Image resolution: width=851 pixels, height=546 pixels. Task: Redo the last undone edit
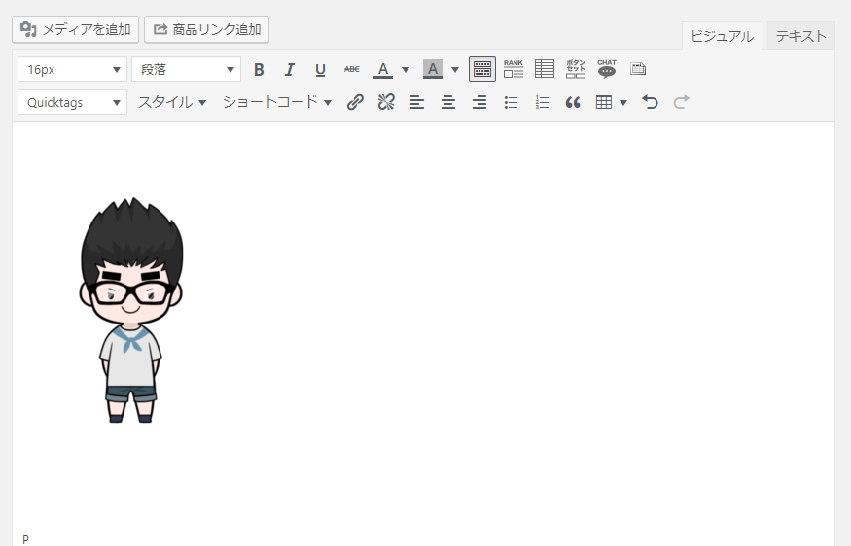681,102
